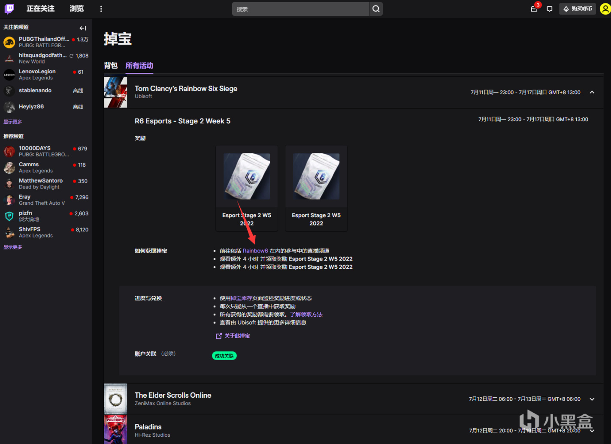Click MatthewSantoro's Dead by Daylight label
This screenshot has width=611, height=444.
click(39, 187)
